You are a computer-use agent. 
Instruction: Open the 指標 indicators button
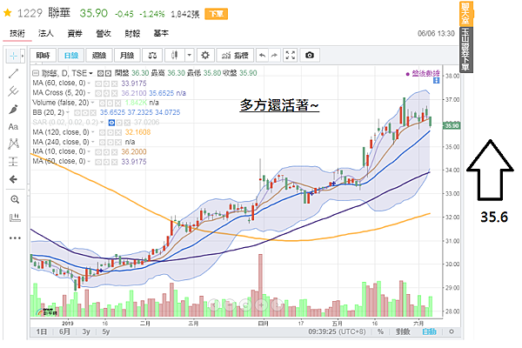(x=236, y=56)
